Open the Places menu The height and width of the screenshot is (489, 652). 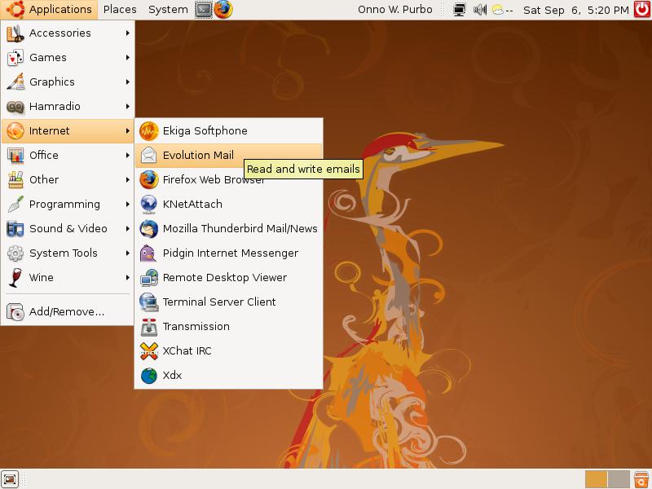[120, 10]
